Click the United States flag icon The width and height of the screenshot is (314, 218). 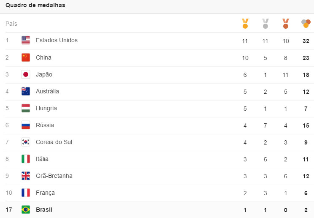[x=26, y=41]
